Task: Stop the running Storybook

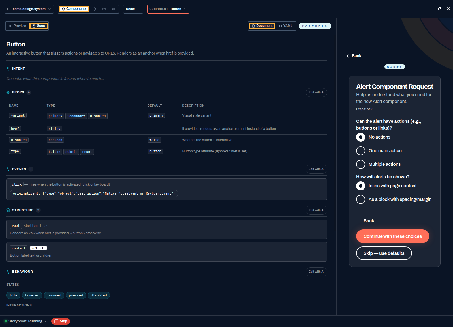Action: pyautogui.click(x=61, y=321)
